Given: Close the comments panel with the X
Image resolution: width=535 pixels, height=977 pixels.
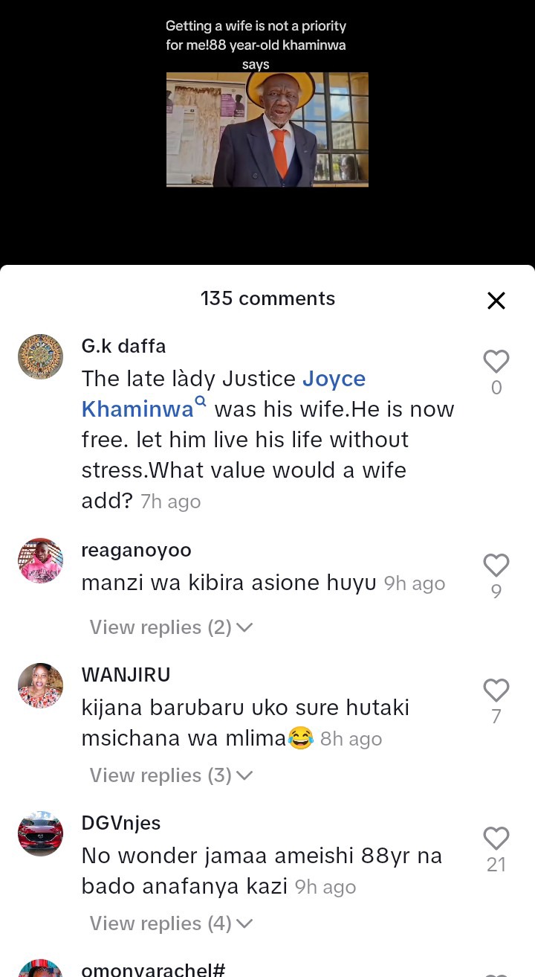Looking at the screenshot, I should 496,300.
